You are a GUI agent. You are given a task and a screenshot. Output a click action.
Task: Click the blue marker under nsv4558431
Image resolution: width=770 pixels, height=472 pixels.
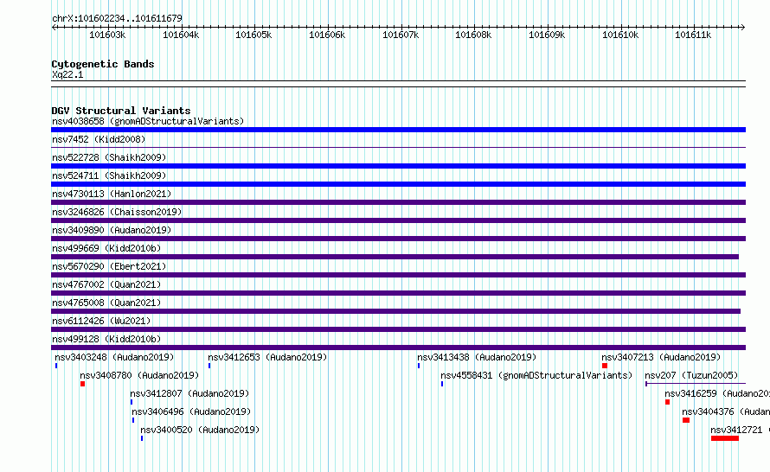pos(442,384)
